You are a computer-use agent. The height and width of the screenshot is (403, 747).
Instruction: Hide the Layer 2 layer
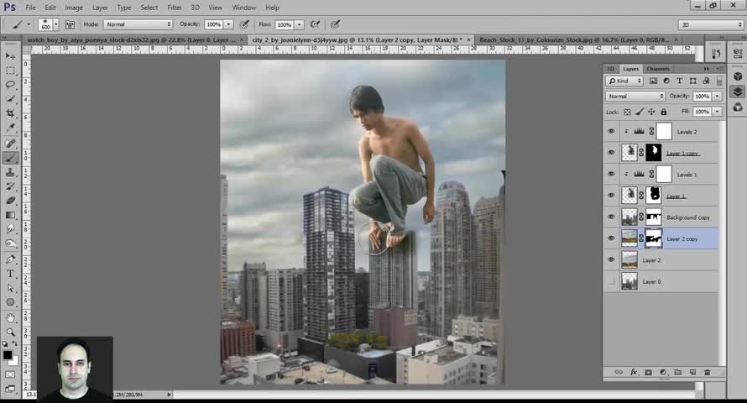click(611, 259)
